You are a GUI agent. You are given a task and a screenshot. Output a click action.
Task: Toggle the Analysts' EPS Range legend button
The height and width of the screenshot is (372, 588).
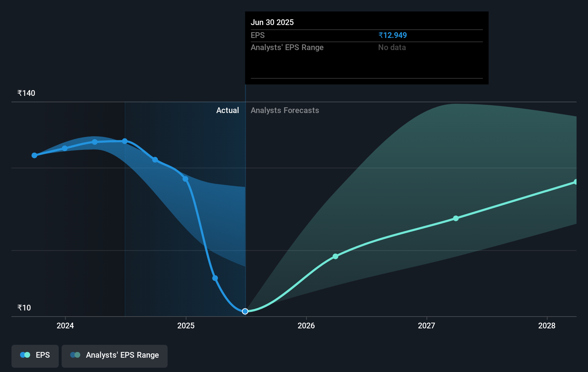pos(115,356)
